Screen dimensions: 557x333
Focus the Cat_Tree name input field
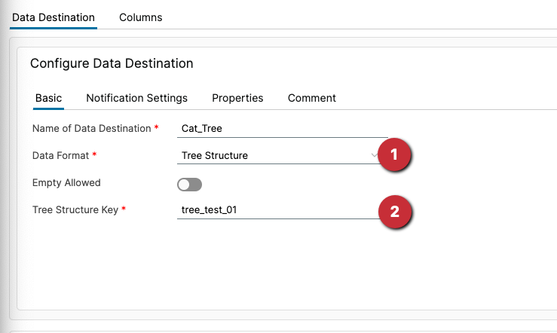point(279,128)
